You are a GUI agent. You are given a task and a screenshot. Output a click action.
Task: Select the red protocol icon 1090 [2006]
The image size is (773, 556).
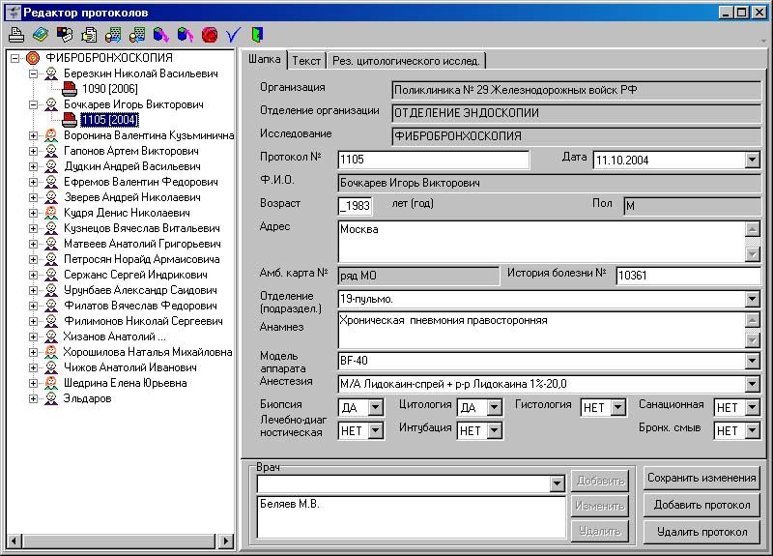pos(70,89)
